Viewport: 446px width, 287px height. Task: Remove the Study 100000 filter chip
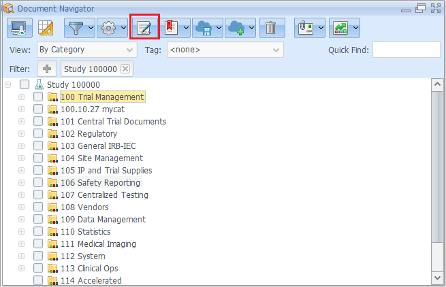[125, 69]
